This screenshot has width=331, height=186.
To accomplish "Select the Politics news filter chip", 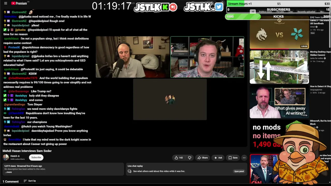I will (265, 12).
